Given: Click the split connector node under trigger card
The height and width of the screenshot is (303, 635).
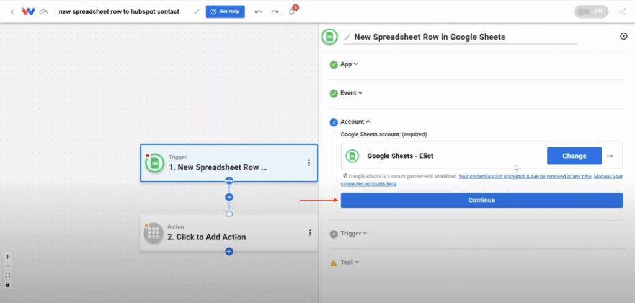Looking at the screenshot, I should [229, 180].
